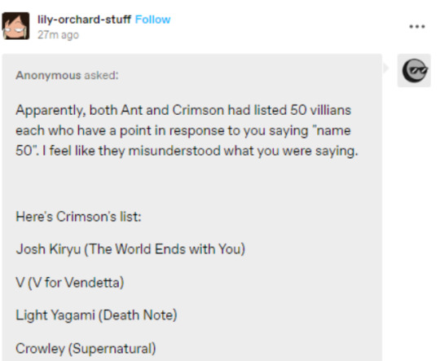Image resolution: width=440 pixels, height=361 pixels.
Task: Open lily-orchard-stuff's avatar picture
Action: 15,26
